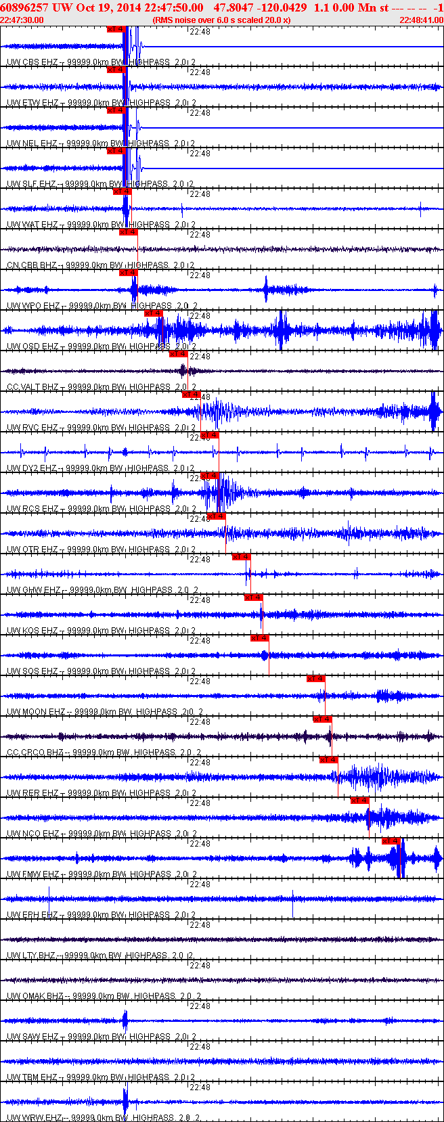Click the start time label 22:47:30.00

coord(22,20)
